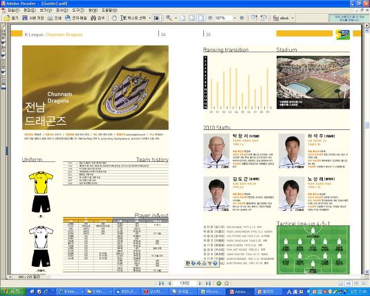This screenshot has height=296, width=370.
Task: Open the 문서(D) menu
Action: click(62, 10)
